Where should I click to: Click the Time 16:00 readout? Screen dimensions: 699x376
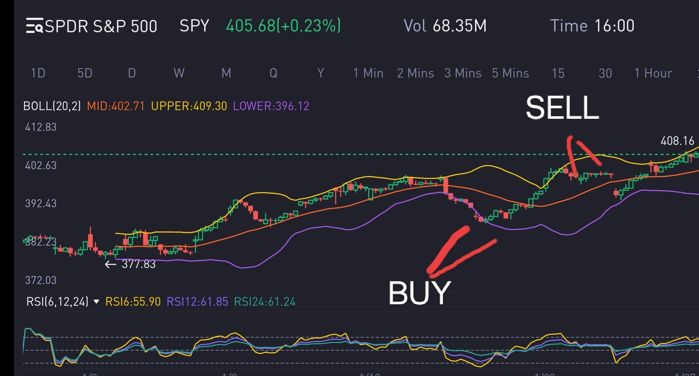click(x=592, y=26)
